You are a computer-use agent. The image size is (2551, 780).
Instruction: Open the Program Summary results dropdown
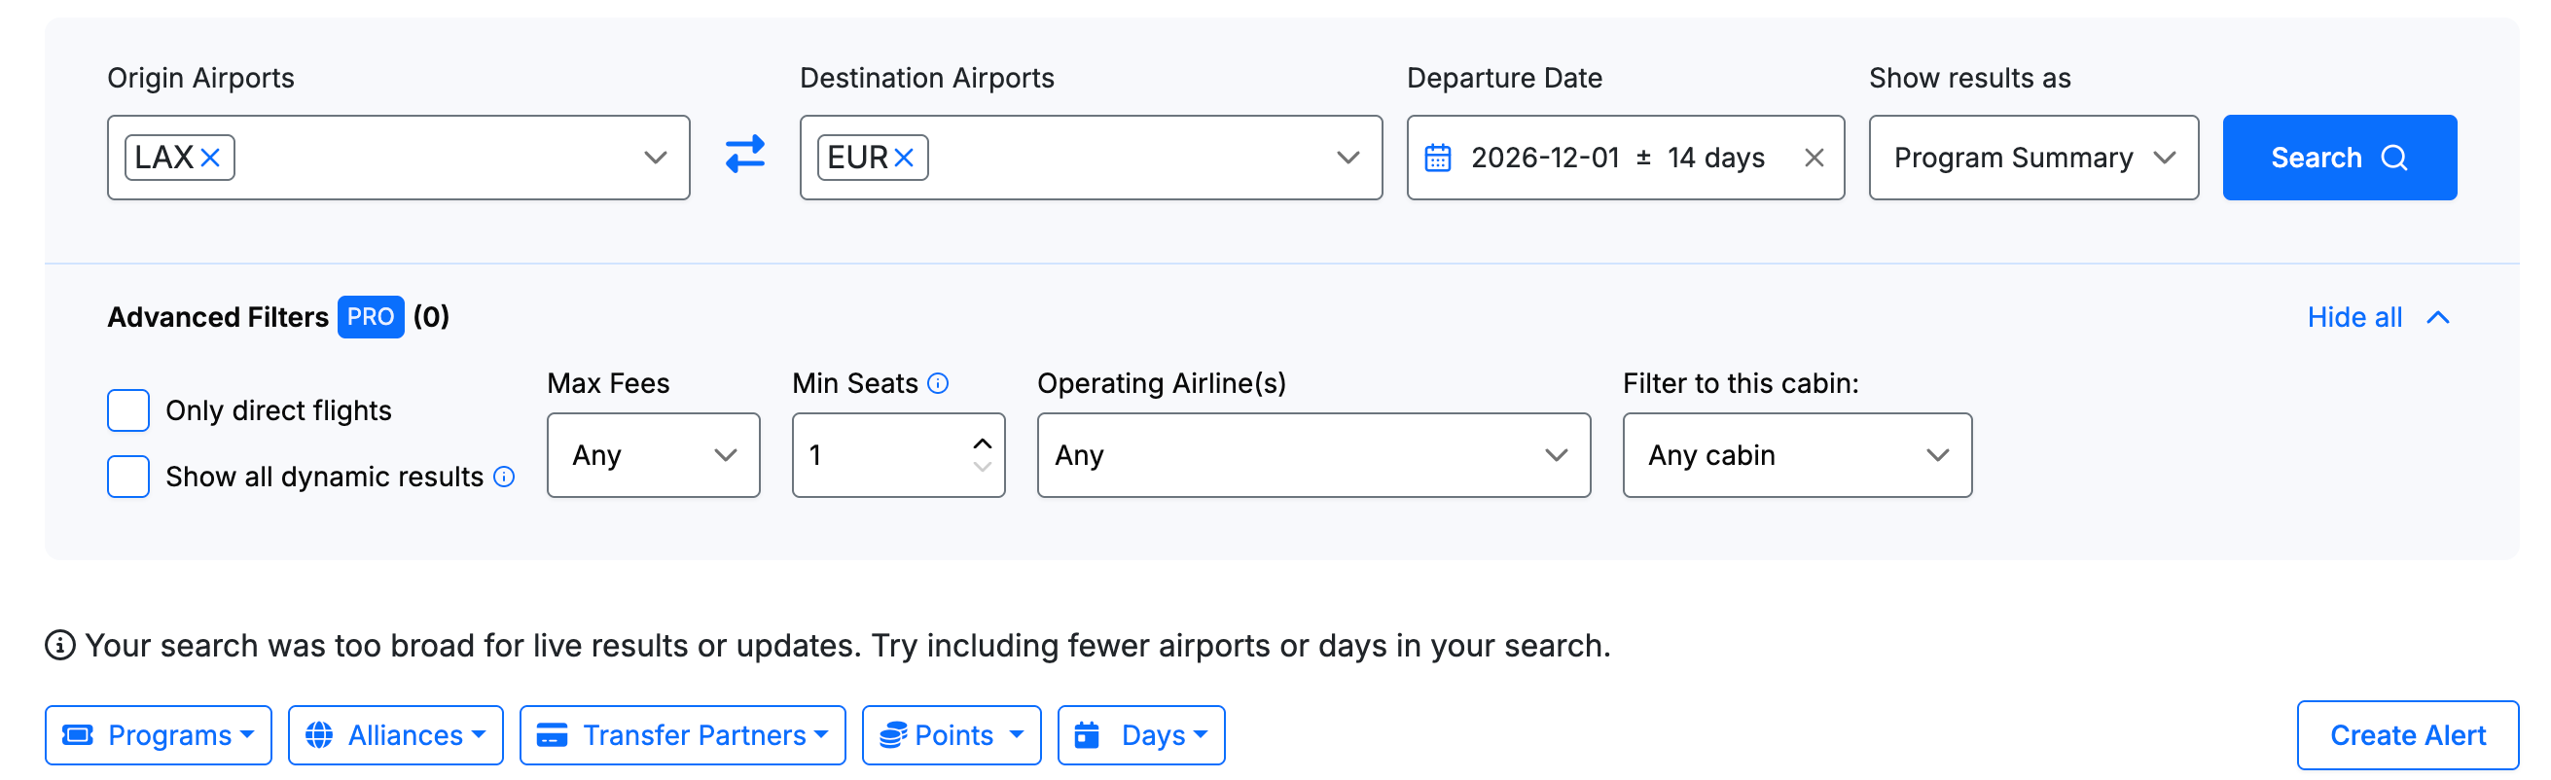tap(2032, 158)
